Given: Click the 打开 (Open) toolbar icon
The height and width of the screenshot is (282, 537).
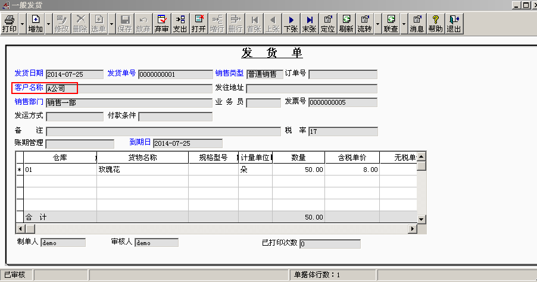Looking at the screenshot, I should click(198, 24).
